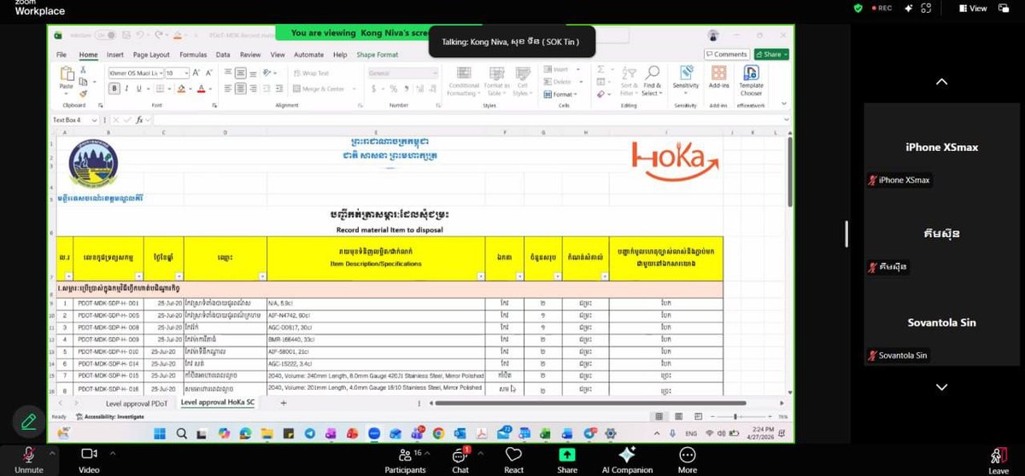Apply Bold formatting in Excel ribbon
Viewport: 1025px width, 476px height.
(x=114, y=89)
